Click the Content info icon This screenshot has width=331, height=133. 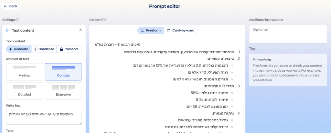[104, 20]
